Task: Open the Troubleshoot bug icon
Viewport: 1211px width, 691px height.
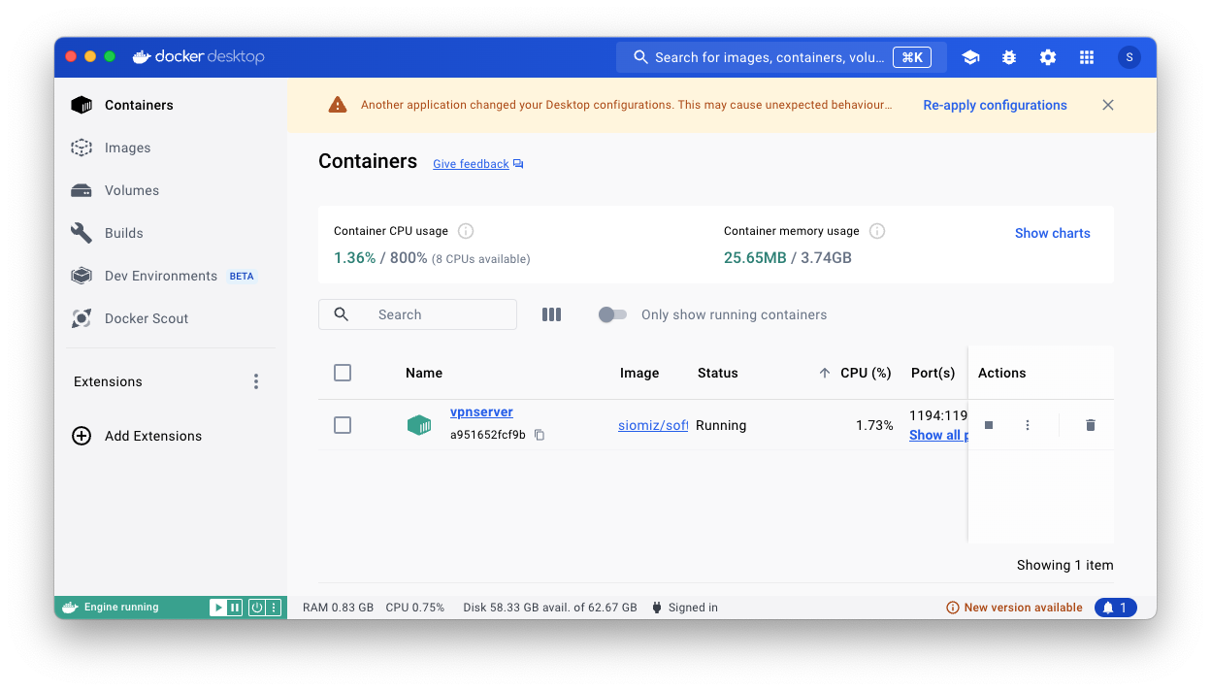Action: pos(1009,57)
